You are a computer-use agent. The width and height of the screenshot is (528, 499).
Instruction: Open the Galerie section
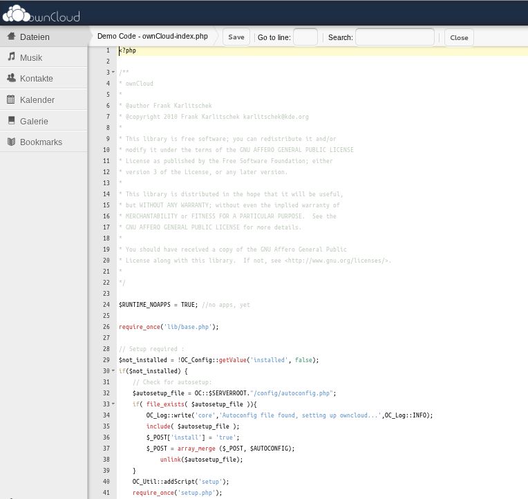44,121
